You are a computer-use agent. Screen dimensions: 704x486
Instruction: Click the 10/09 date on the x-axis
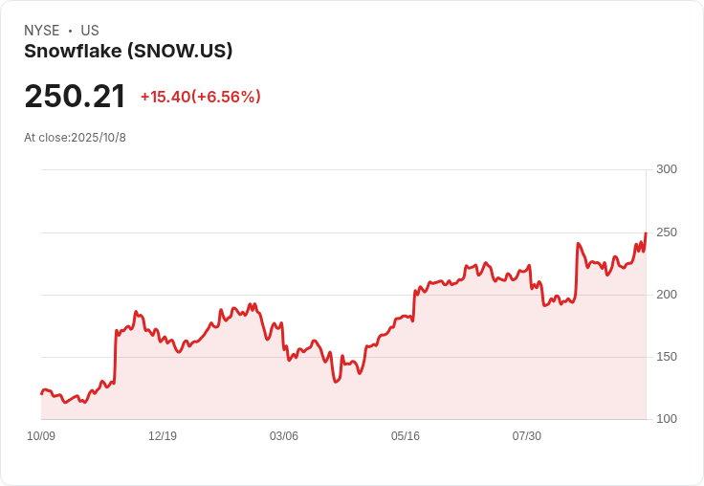pos(41,436)
